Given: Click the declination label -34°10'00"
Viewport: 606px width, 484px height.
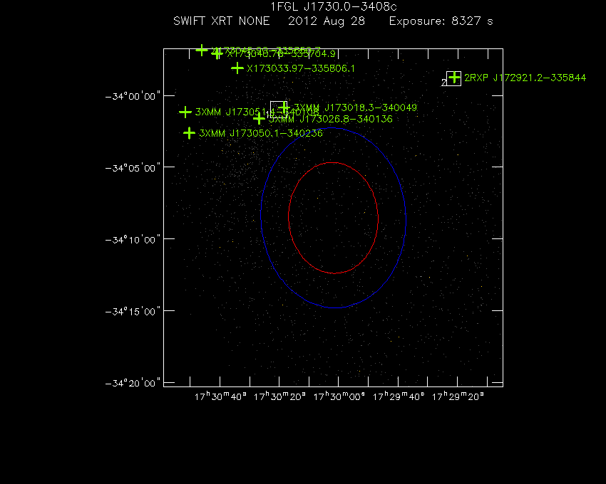Looking at the screenshot, I should click(x=133, y=240).
